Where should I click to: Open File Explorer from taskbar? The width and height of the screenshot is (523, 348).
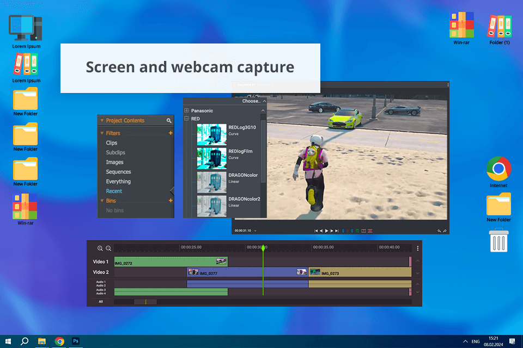click(42, 341)
